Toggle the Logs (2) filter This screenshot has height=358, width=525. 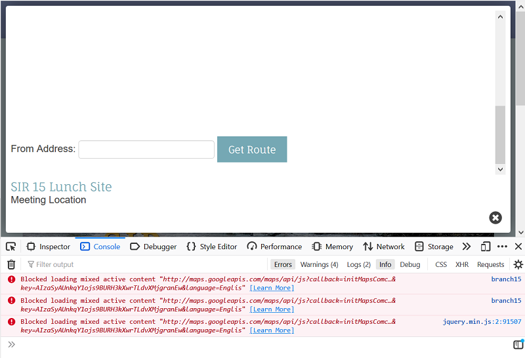click(x=358, y=264)
